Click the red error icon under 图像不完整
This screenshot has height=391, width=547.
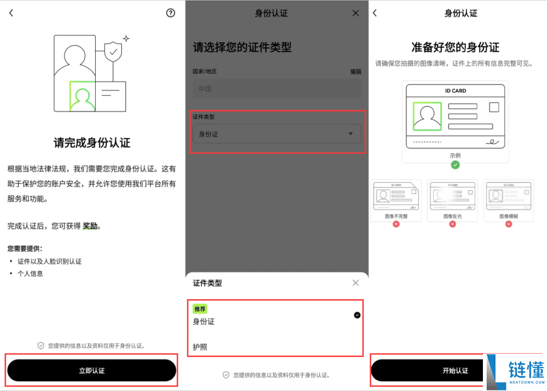point(396,224)
